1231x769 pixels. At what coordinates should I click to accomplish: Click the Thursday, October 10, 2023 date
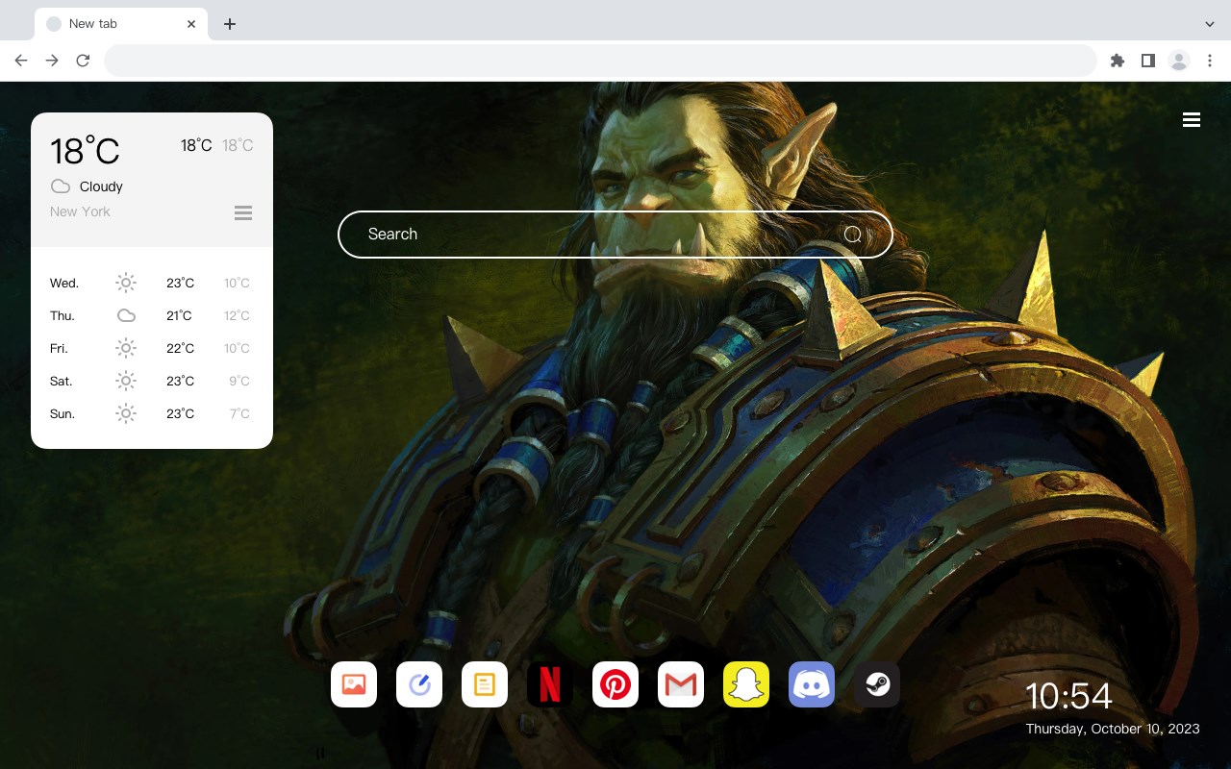coord(1113,729)
